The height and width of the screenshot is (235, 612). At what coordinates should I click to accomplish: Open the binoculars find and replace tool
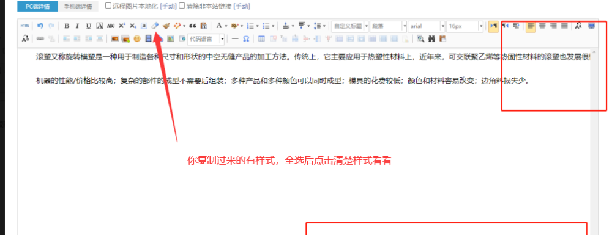click(431, 38)
